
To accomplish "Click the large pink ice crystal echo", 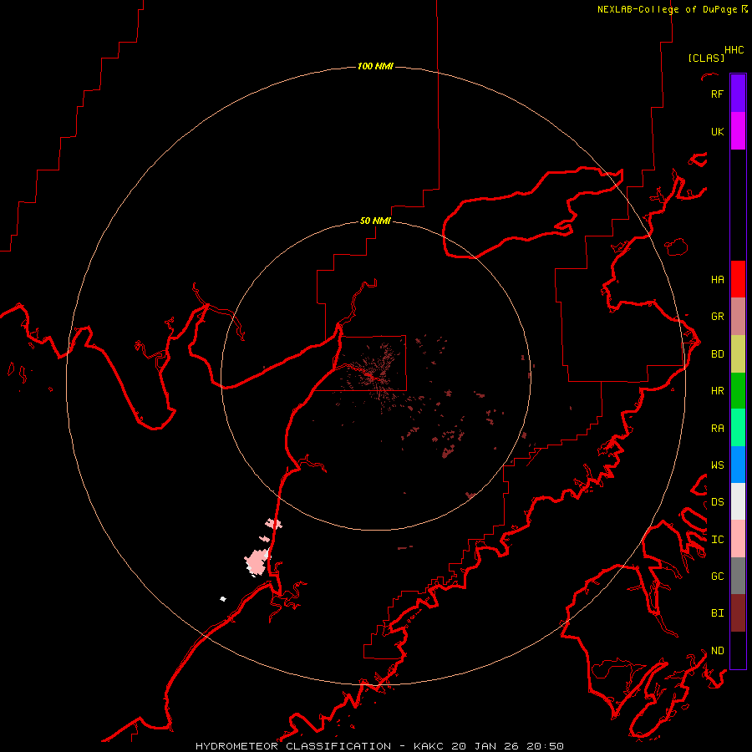I will tap(257, 562).
